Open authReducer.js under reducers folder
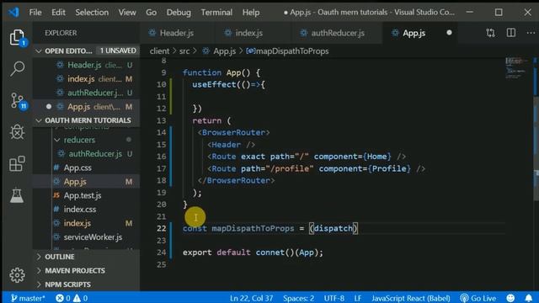The image size is (539, 303). (86, 154)
